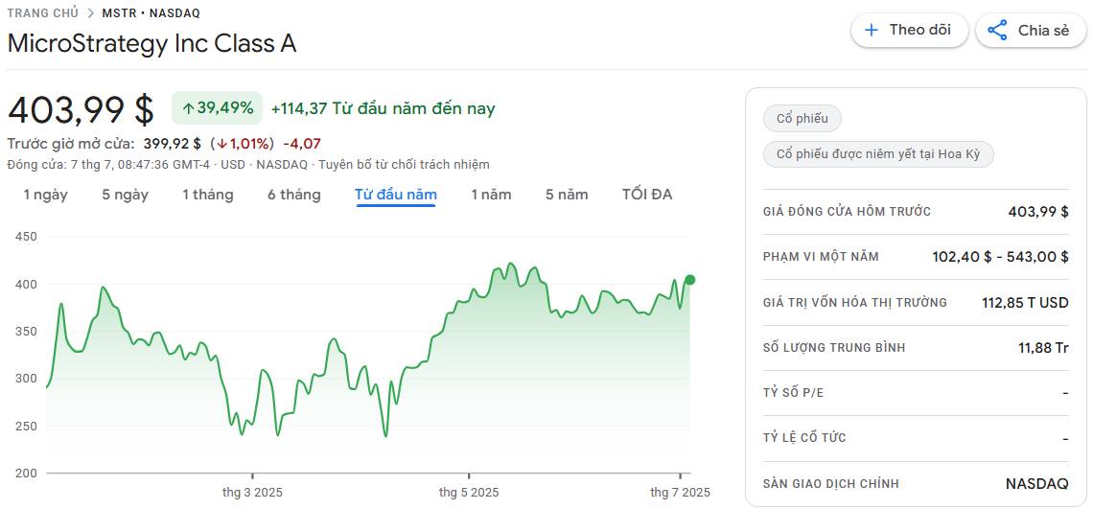Click the green end-point dot on chart
This screenshot has width=1093, height=509.
coord(690,280)
